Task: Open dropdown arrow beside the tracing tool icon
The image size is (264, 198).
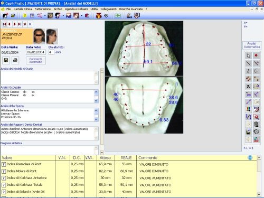Action: pyautogui.click(x=45, y=16)
